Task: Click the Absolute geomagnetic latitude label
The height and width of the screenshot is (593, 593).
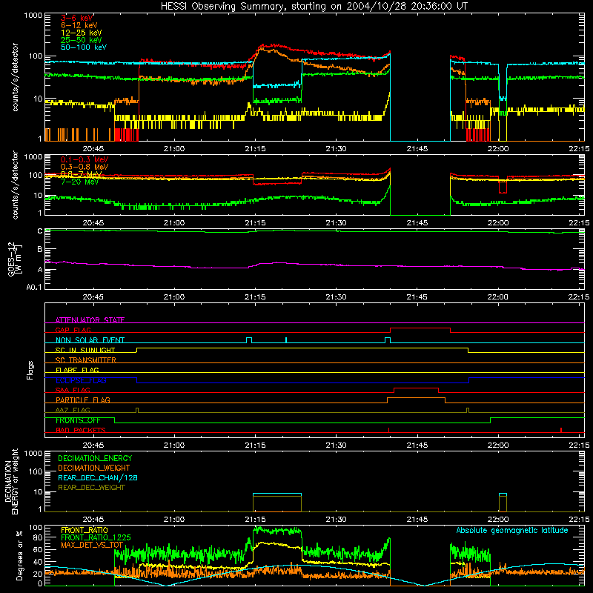Action: [x=512, y=530]
